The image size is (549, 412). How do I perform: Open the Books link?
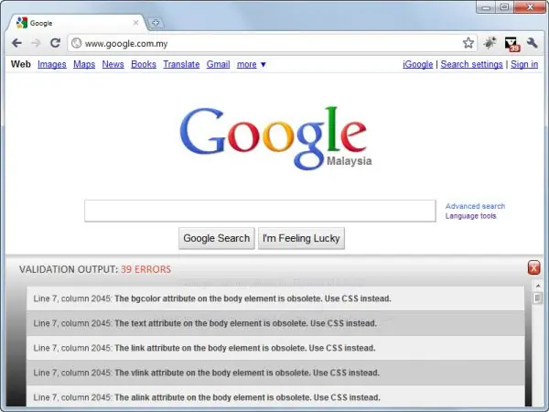pyautogui.click(x=144, y=64)
